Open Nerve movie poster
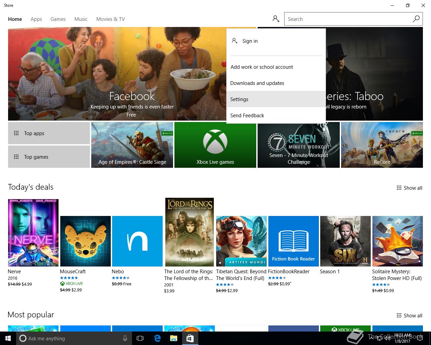Viewport: 431px width, 345px height. (x=33, y=233)
